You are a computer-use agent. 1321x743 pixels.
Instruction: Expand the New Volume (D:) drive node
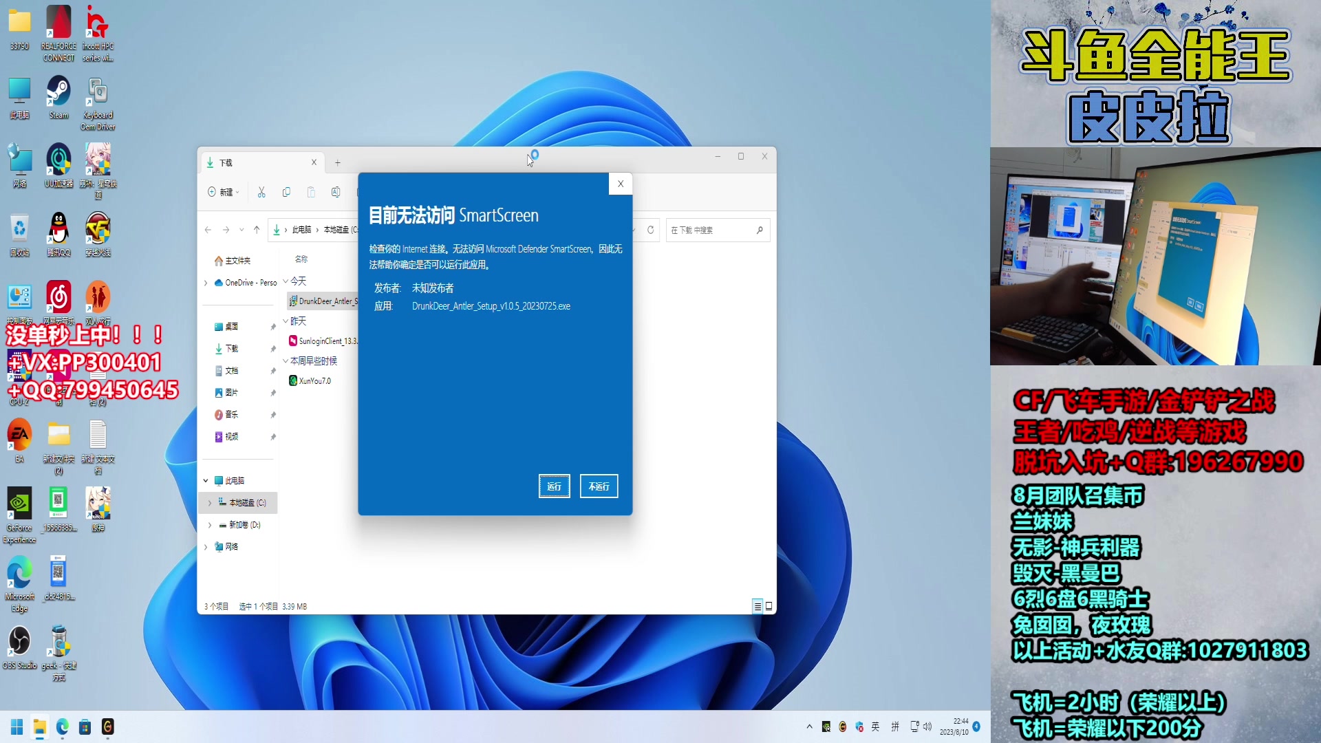[x=210, y=525]
